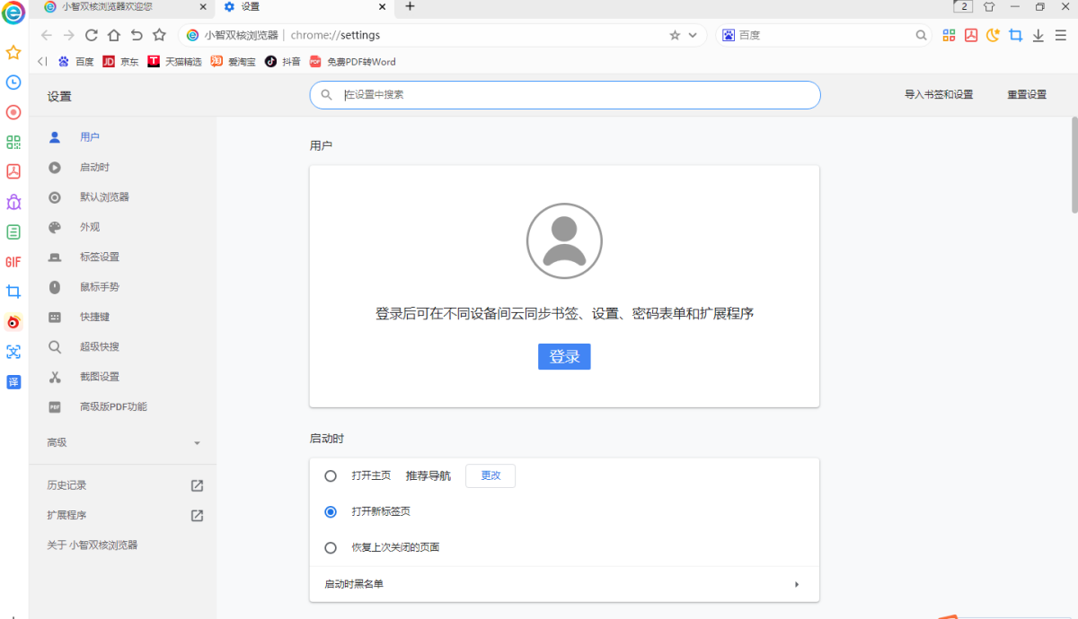Select the GIF tool in the sidebar
Image resolution: width=1078 pixels, height=619 pixels.
tap(13, 262)
